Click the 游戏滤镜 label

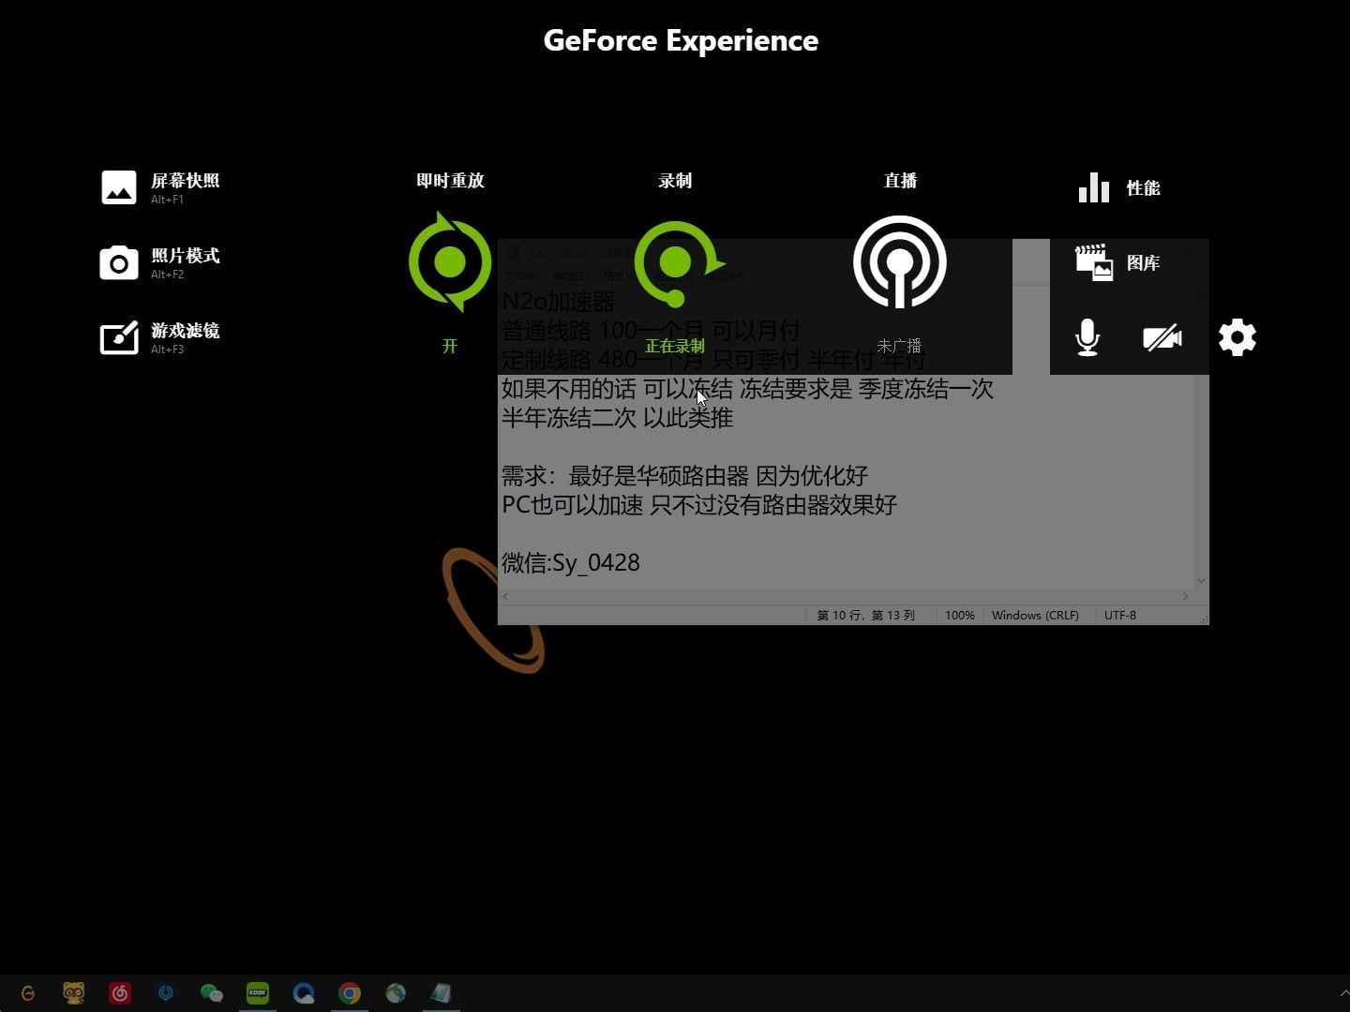coord(186,331)
